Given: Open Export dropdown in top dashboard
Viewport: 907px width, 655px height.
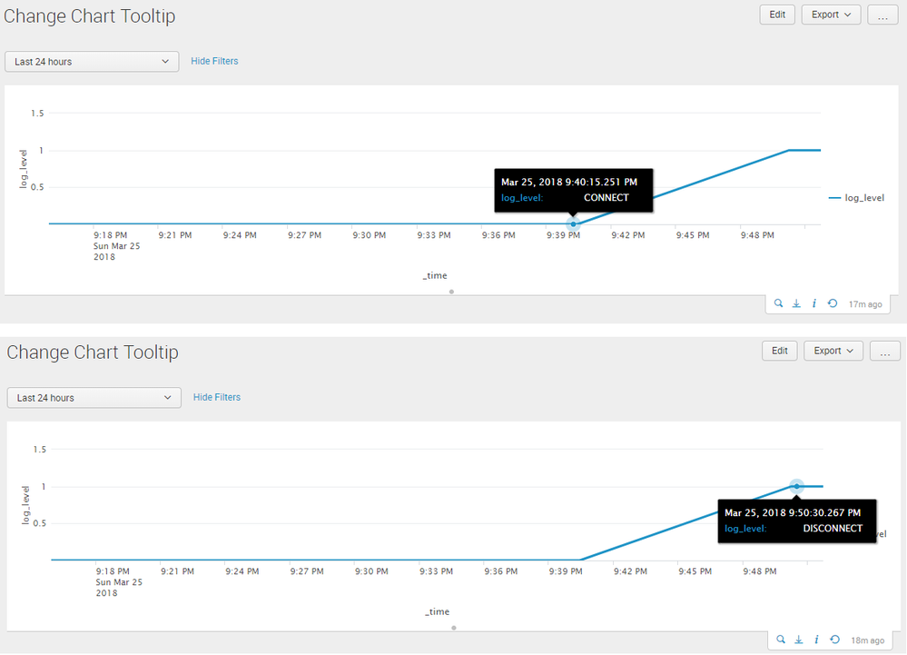Looking at the screenshot, I should point(831,15).
